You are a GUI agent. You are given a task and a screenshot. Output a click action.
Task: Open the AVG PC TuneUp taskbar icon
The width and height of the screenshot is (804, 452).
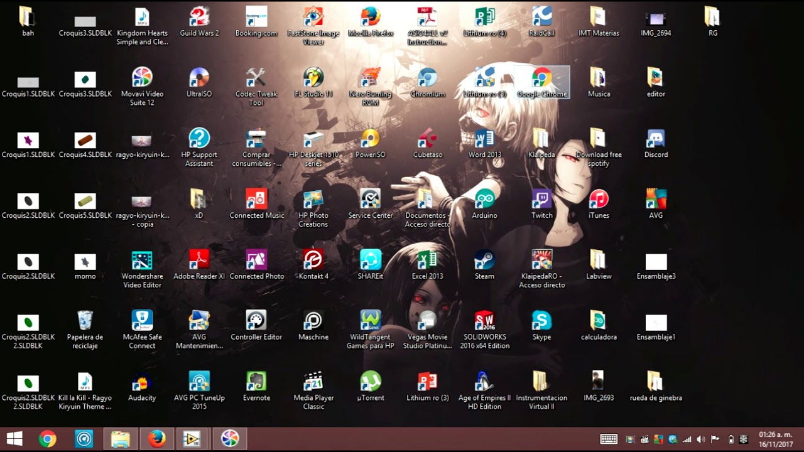click(x=84, y=439)
